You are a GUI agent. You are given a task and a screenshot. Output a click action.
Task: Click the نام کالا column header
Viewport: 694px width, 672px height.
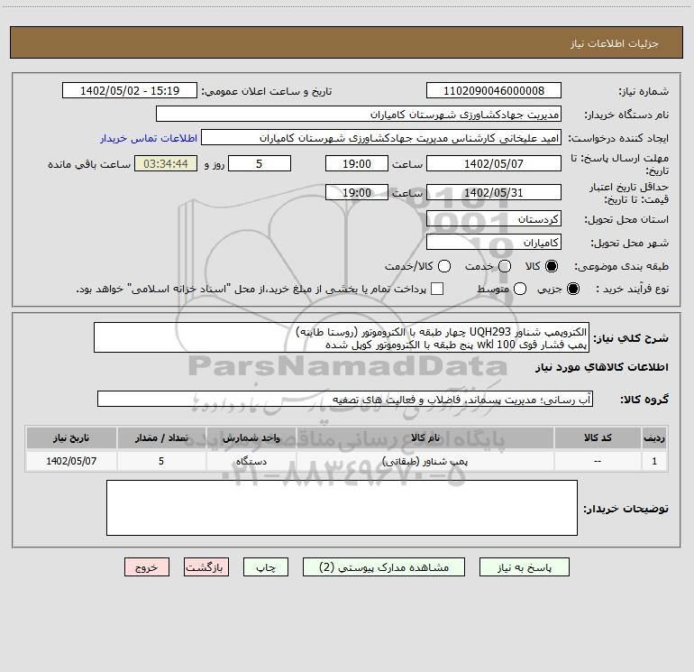(x=425, y=437)
